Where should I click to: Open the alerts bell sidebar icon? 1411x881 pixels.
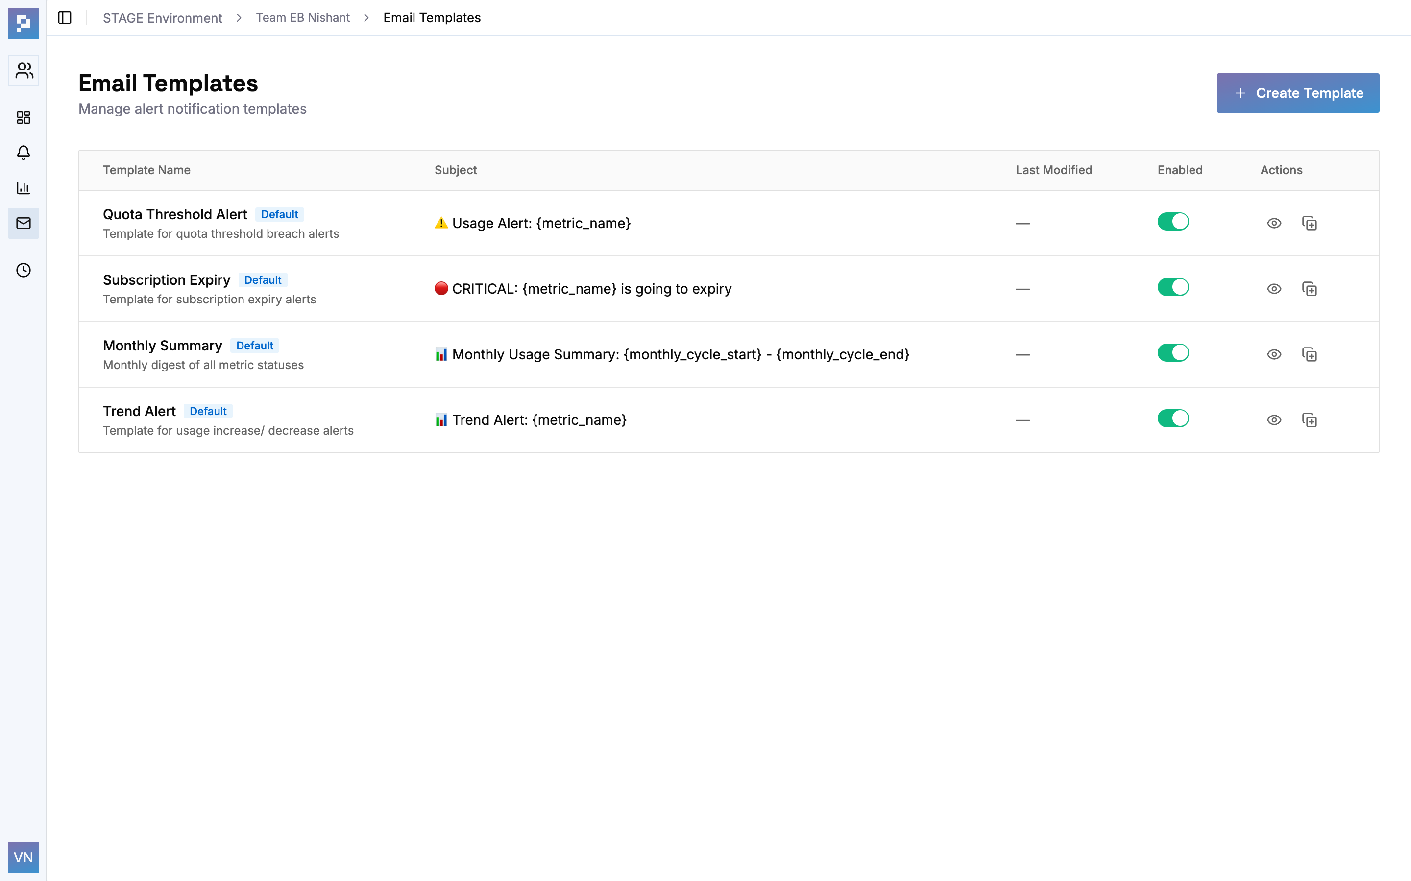pyautogui.click(x=24, y=153)
